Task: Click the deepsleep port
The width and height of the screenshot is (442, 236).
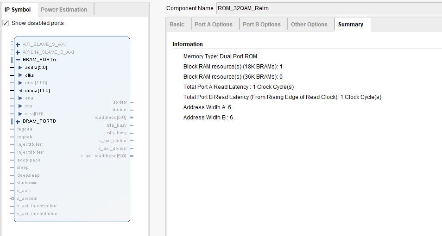Action: pyautogui.click(x=28, y=175)
